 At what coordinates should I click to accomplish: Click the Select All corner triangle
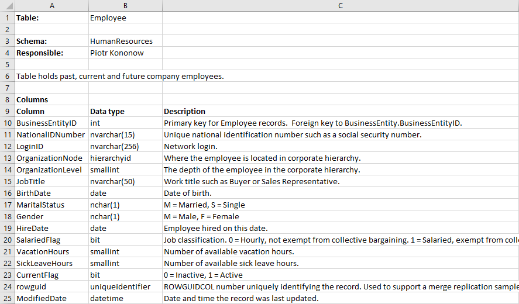coord(7,6)
